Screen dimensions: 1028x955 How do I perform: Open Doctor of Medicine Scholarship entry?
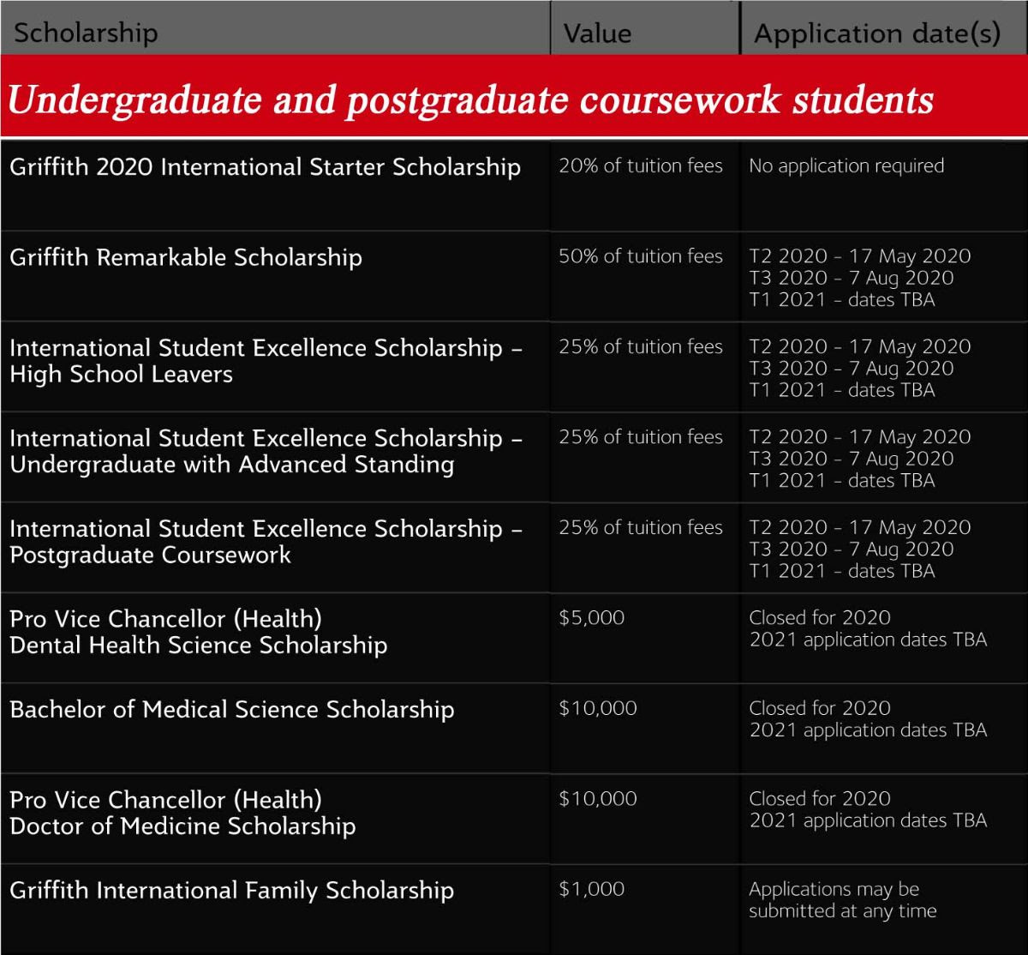(182, 813)
